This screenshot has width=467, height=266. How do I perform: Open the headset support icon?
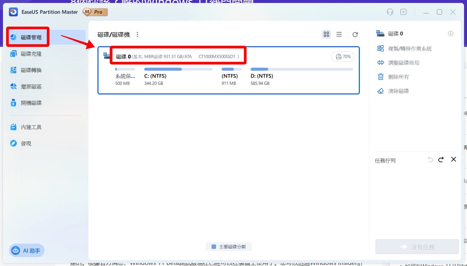point(390,12)
